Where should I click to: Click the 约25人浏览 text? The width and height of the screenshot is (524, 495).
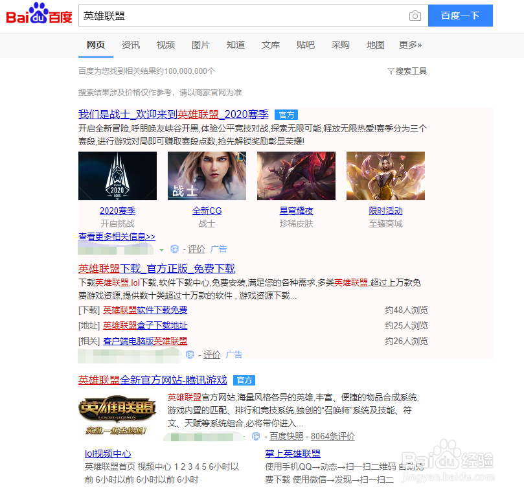[x=406, y=325]
